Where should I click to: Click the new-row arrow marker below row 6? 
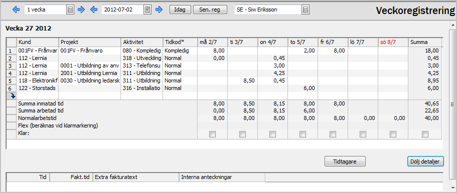[12, 95]
